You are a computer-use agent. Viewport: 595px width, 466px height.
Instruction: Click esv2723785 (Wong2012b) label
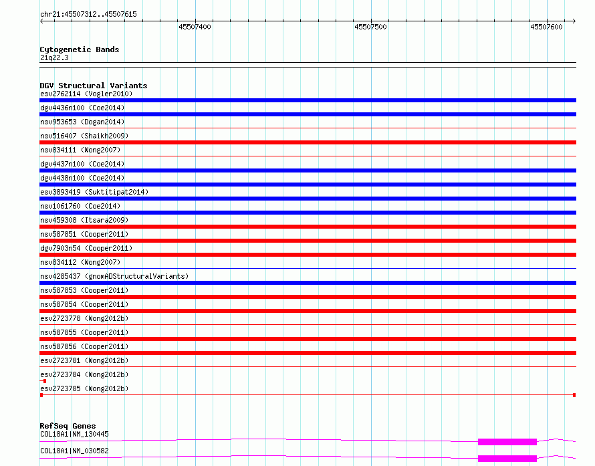[84, 388]
